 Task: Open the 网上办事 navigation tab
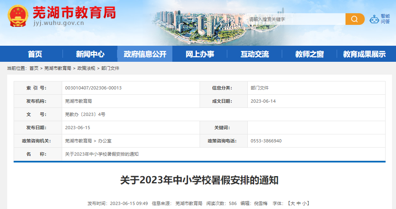click(200, 54)
